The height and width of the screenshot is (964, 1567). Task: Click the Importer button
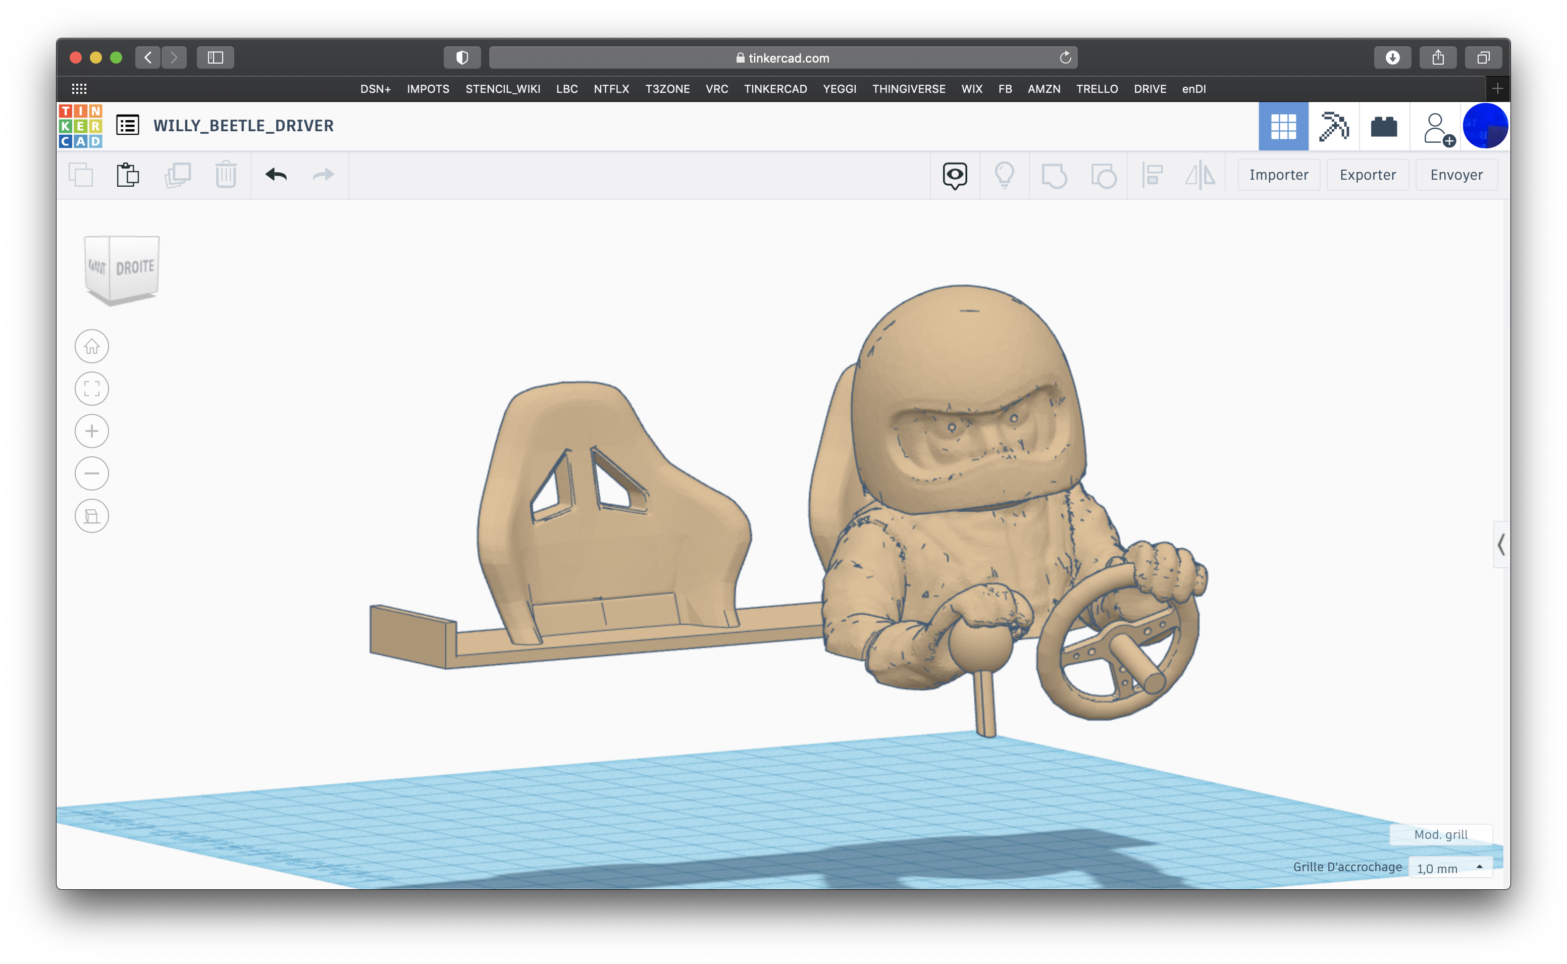(x=1278, y=175)
